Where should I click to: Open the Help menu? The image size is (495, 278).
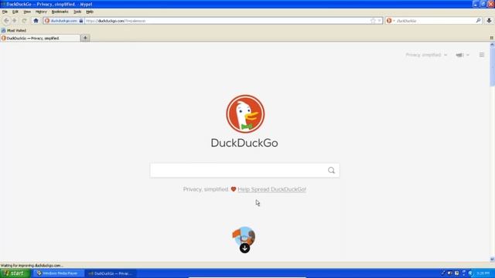point(90,12)
